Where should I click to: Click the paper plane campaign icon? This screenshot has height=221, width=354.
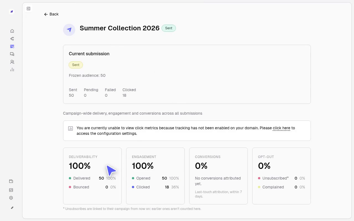(x=69, y=30)
